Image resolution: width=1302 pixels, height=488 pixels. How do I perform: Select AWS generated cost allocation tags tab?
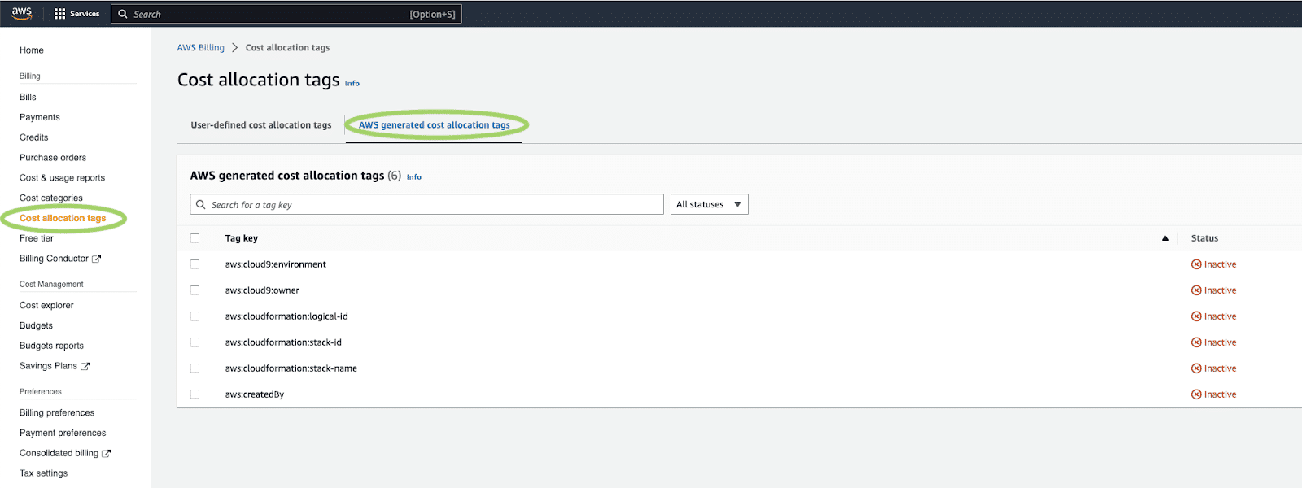point(435,125)
